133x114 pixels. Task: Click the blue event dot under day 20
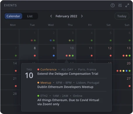tap(127, 71)
